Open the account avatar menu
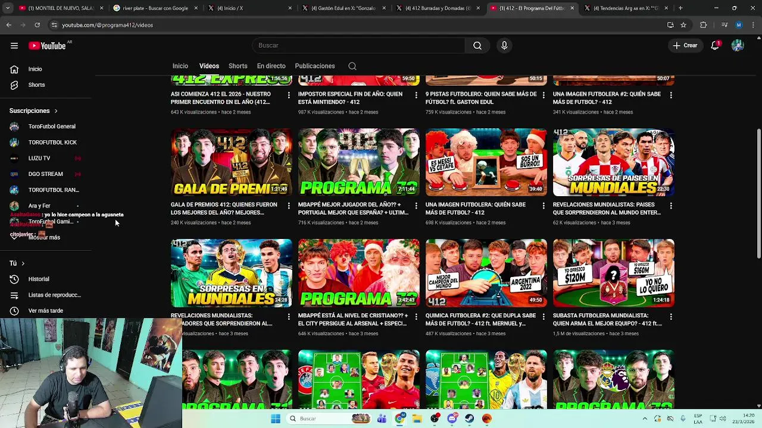This screenshot has height=428, width=762. point(738,46)
